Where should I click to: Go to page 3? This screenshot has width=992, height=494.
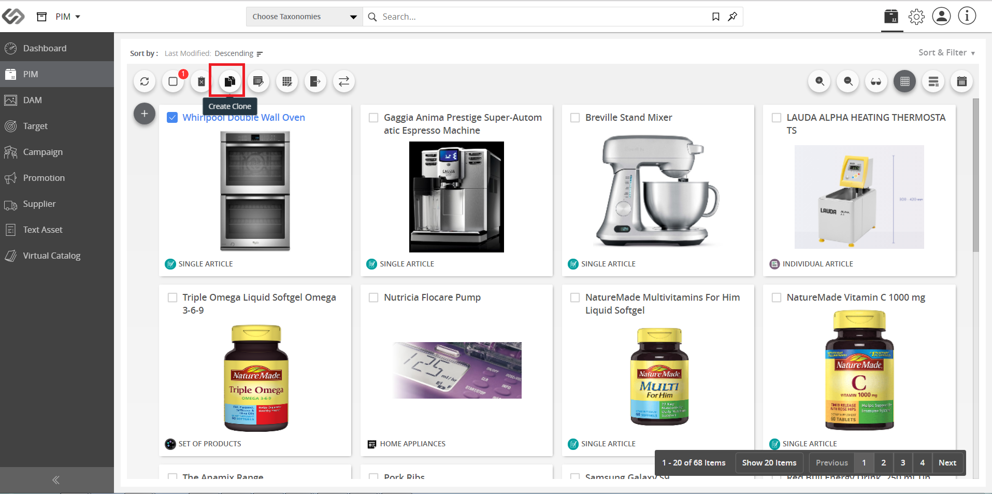(x=903, y=462)
